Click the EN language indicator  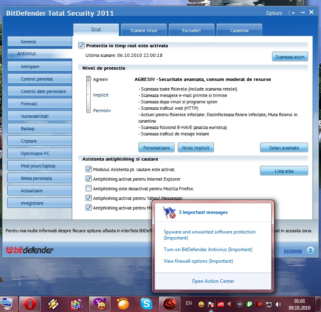pos(189,303)
